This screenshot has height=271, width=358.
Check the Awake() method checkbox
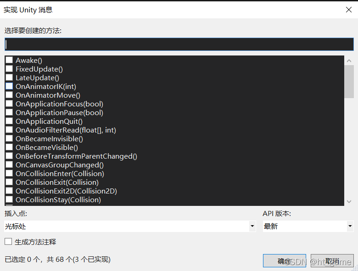(x=9, y=60)
